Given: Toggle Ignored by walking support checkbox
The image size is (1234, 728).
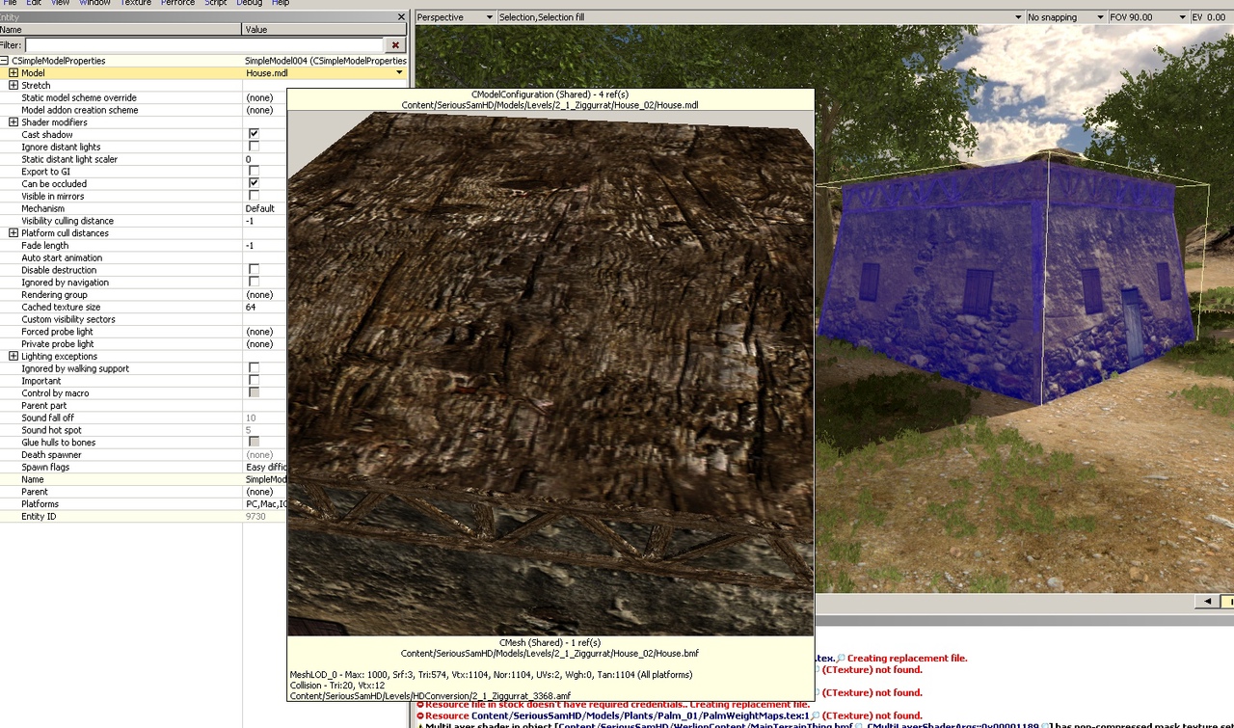Looking at the screenshot, I should (254, 368).
